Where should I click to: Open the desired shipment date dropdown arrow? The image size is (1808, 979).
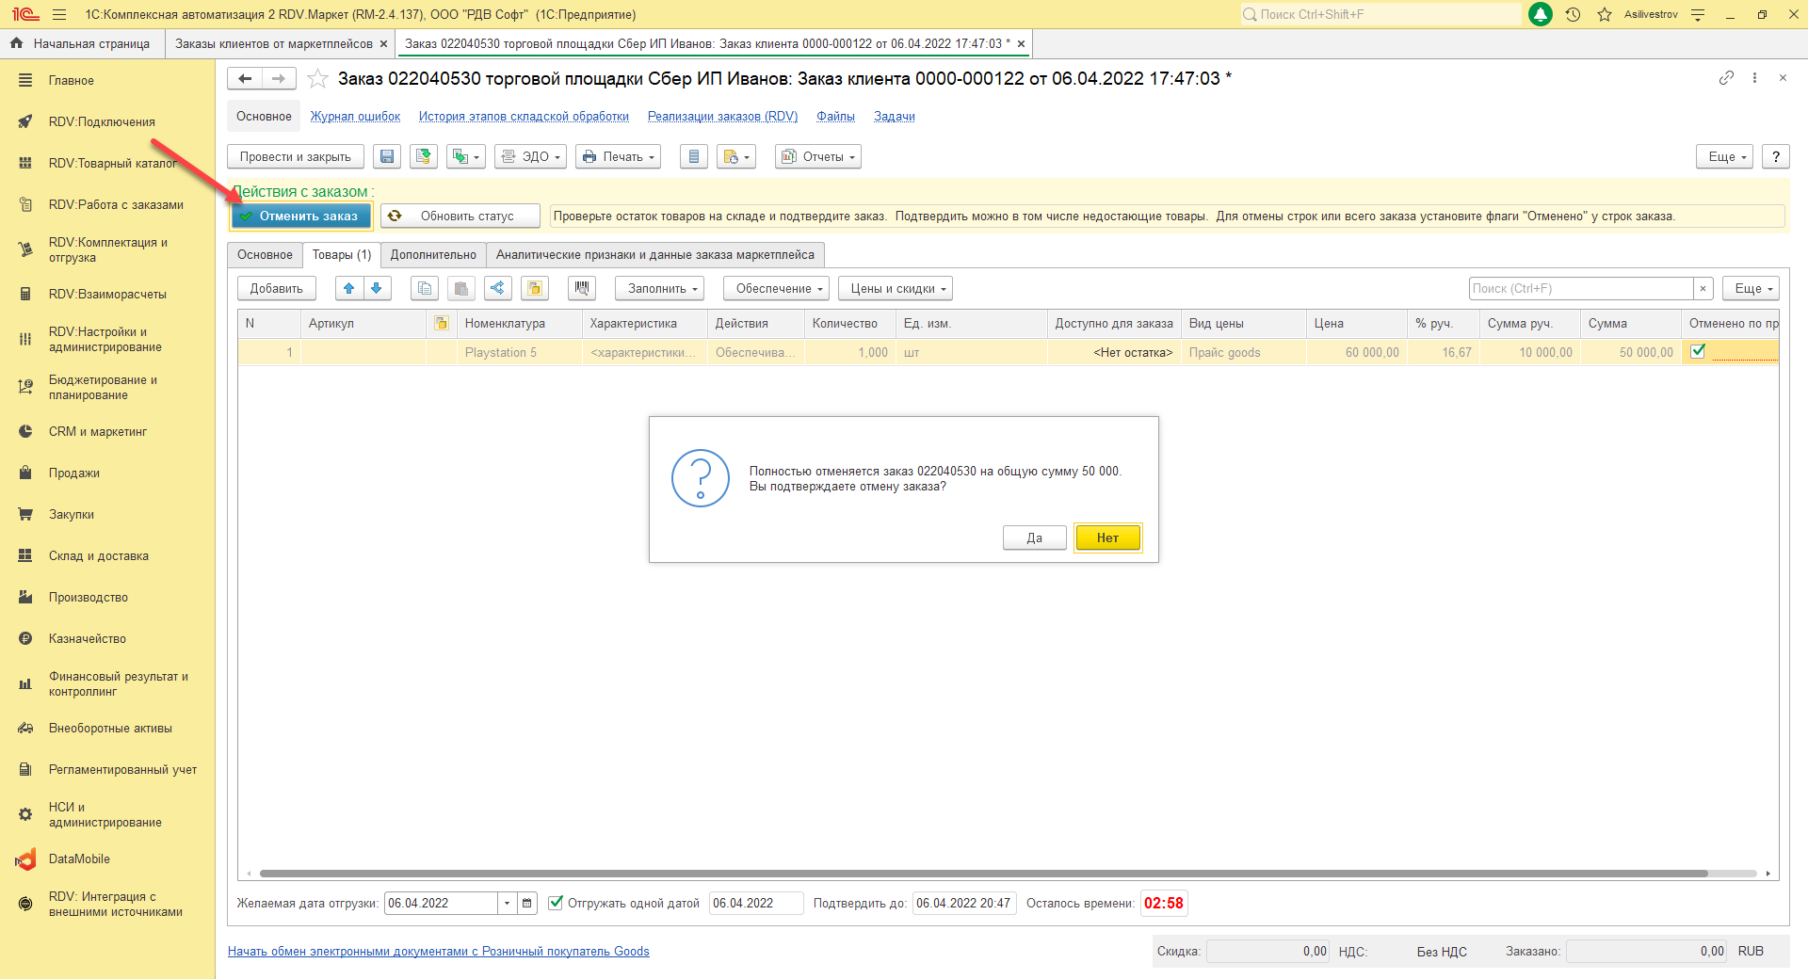click(x=507, y=904)
